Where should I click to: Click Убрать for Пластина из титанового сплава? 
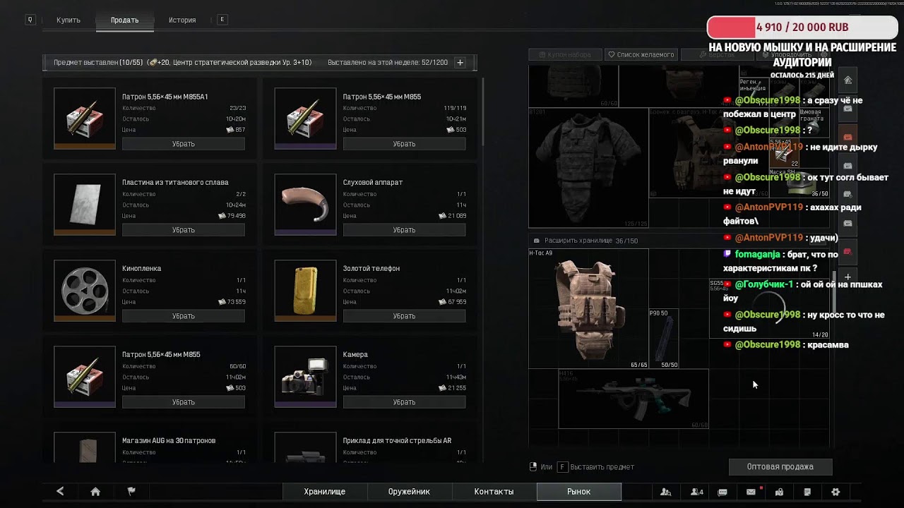(x=184, y=230)
